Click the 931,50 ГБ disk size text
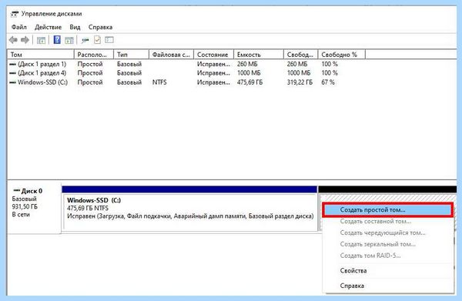462x301 pixels. click(25, 206)
